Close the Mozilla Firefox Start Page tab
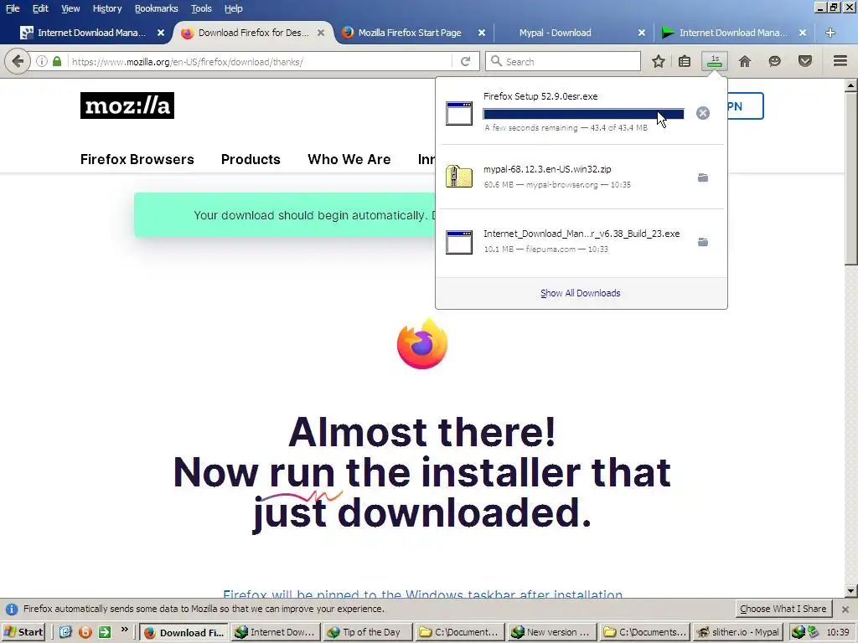This screenshot has width=858, height=643. (482, 33)
